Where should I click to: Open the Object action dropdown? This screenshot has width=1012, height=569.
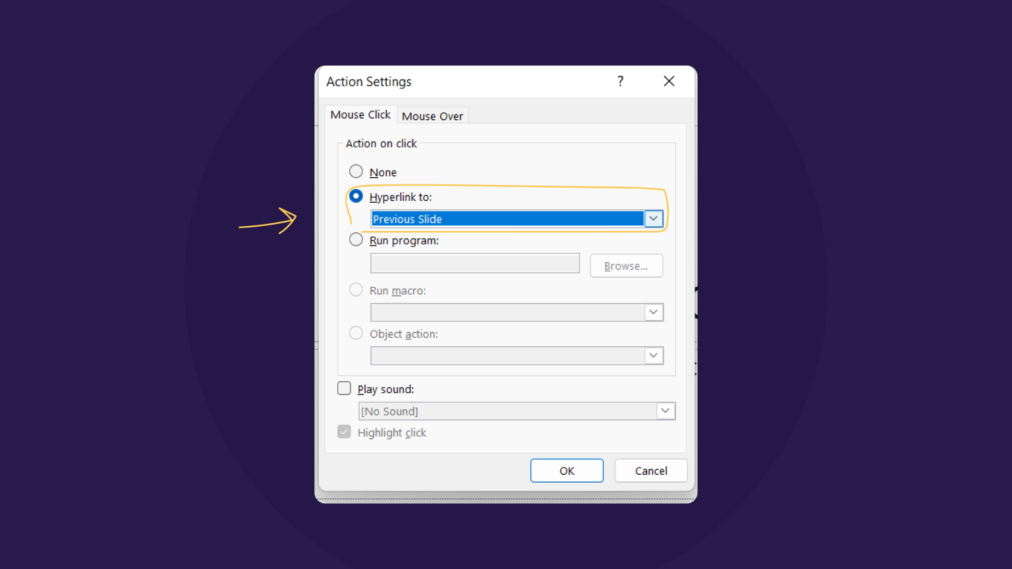653,355
